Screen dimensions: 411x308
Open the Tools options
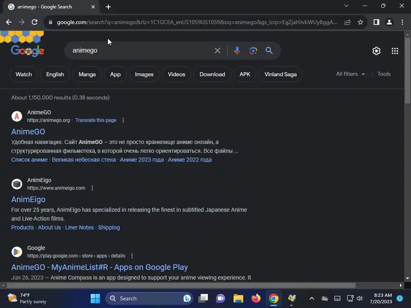(x=384, y=74)
